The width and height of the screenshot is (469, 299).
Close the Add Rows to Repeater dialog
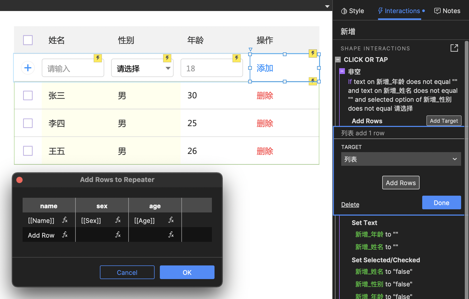tap(19, 180)
